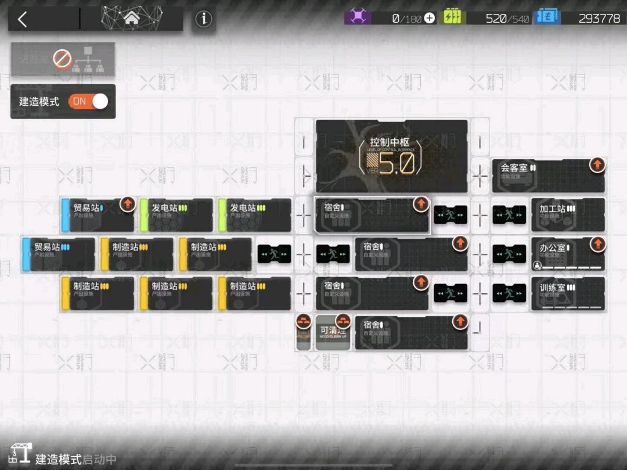Open the info circle icon
Screen dimensions: 627x470
[204, 19]
